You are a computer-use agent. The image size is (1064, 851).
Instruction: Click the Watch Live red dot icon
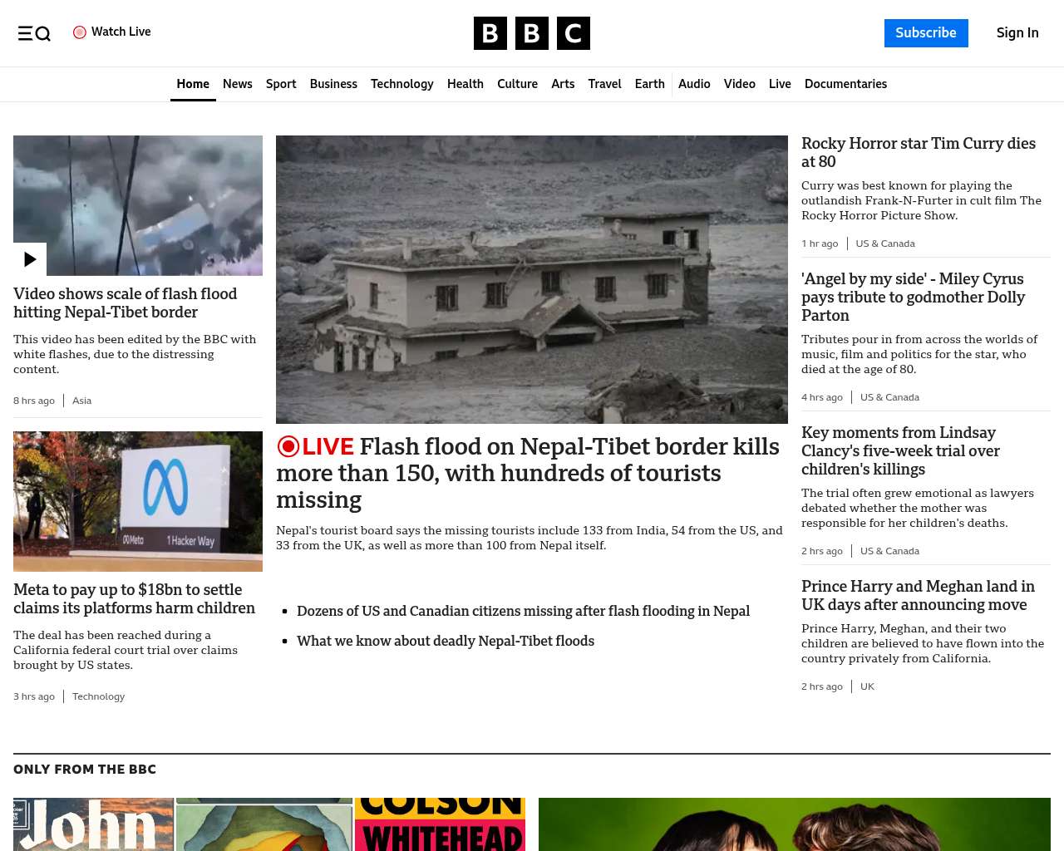coord(80,32)
